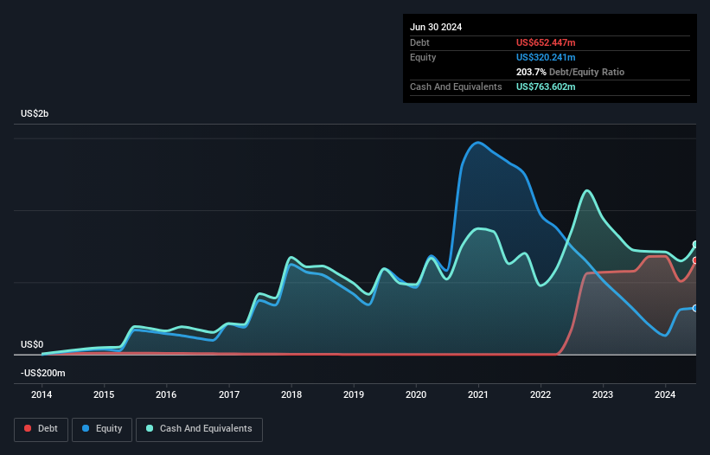710x455 pixels.
Task: Click the red dot in Debt legend
Action: pyautogui.click(x=28, y=428)
